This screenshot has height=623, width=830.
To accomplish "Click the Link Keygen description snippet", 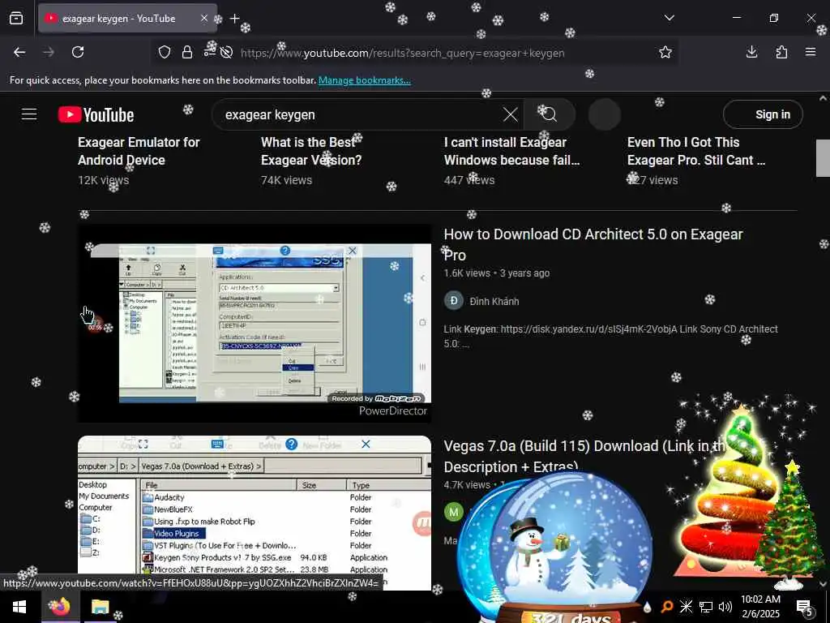I will pyautogui.click(x=611, y=336).
